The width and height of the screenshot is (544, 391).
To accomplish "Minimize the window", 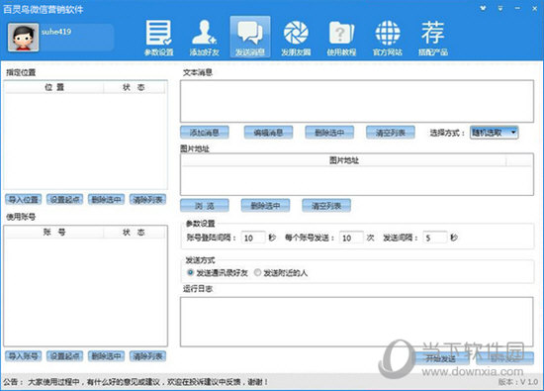I will (x=517, y=8).
